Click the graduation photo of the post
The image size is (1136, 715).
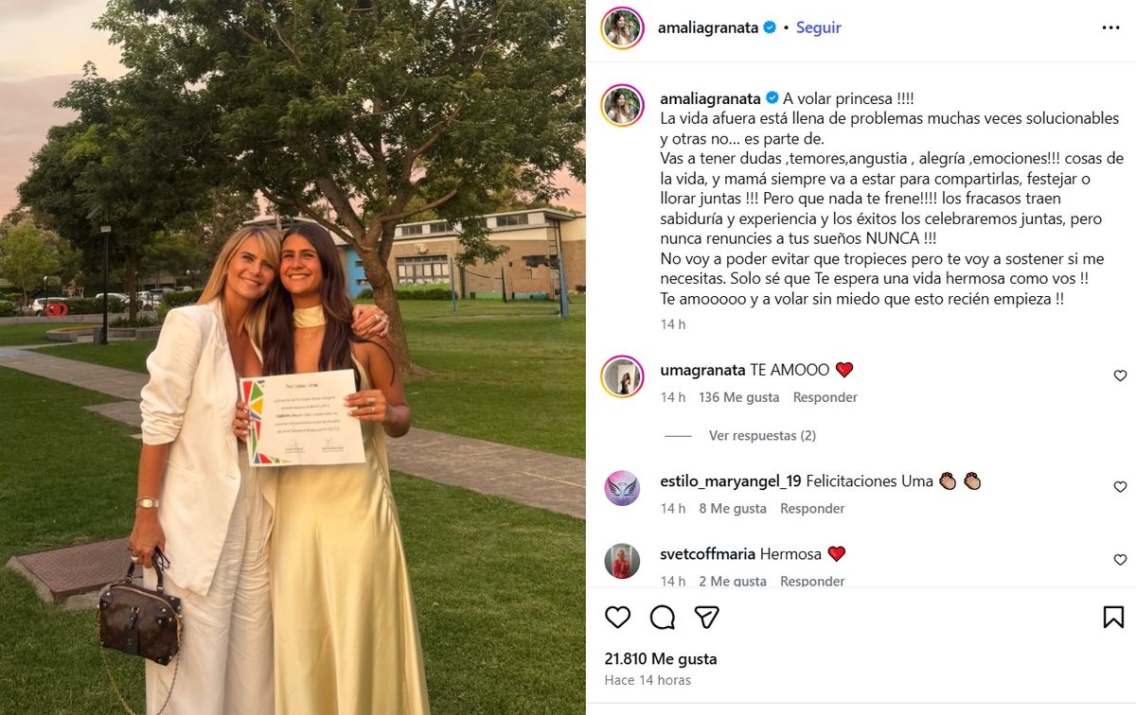pos(293,357)
